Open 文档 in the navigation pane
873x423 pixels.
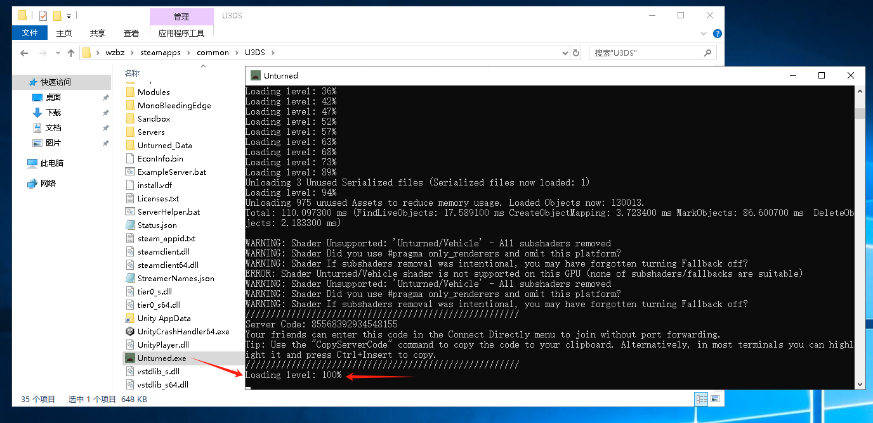pyautogui.click(x=53, y=128)
